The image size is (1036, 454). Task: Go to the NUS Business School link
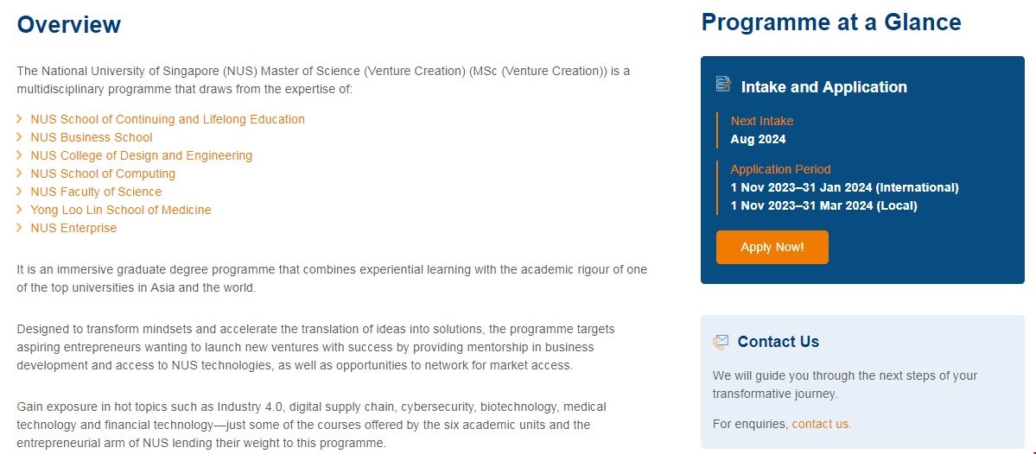coord(92,137)
